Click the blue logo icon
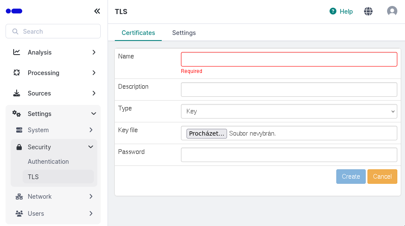405x226 pixels. pyautogui.click(x=14, y=12)
